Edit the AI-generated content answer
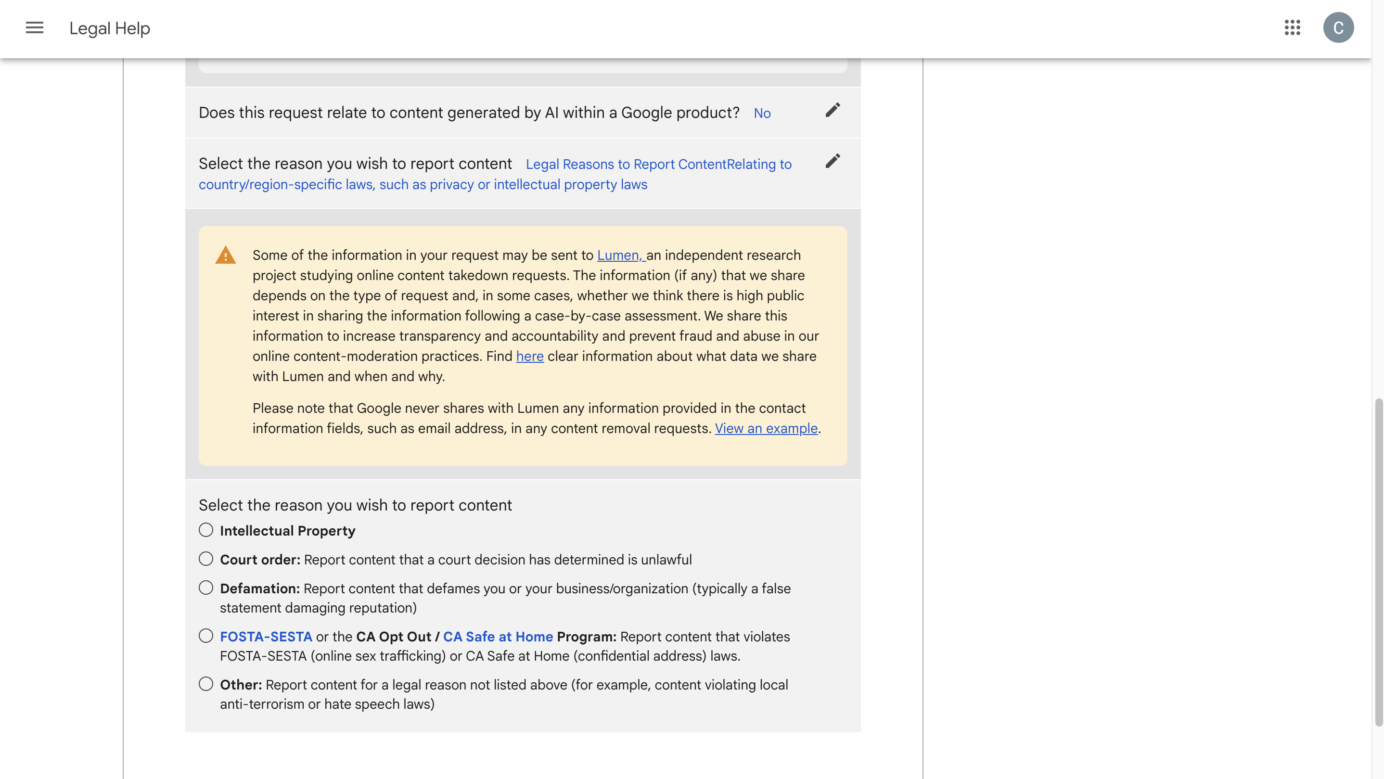 [833, 110]
